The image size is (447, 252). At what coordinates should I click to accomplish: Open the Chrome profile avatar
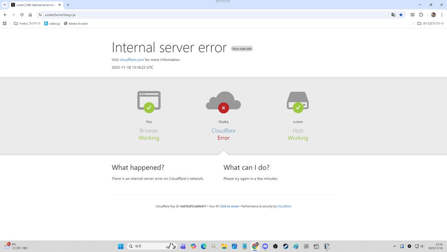pyautogui.click(x=433, y=15)
